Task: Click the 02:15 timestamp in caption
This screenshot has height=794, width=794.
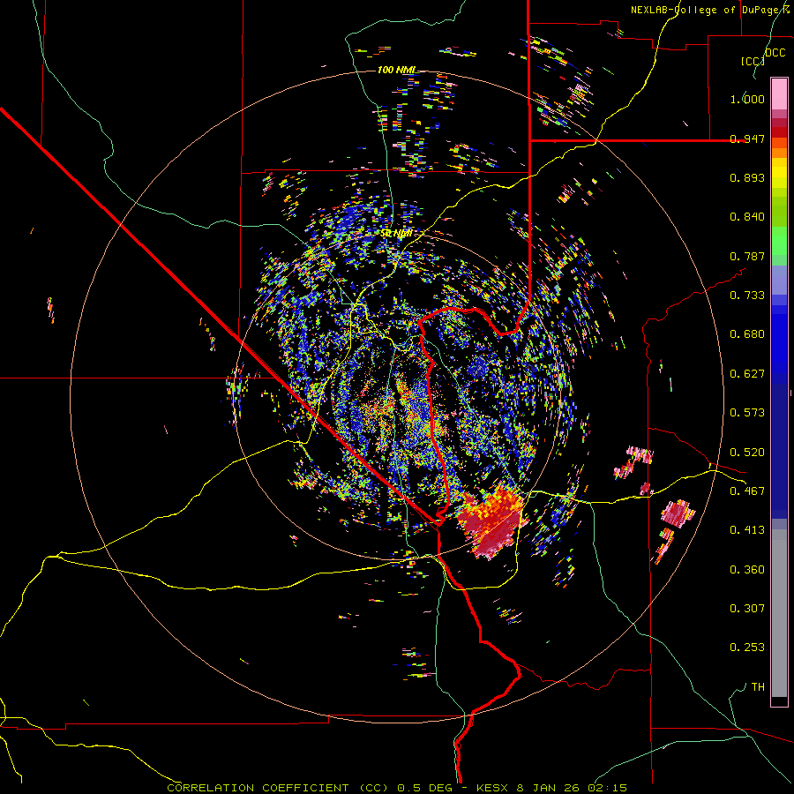Action: click(607, 788)
